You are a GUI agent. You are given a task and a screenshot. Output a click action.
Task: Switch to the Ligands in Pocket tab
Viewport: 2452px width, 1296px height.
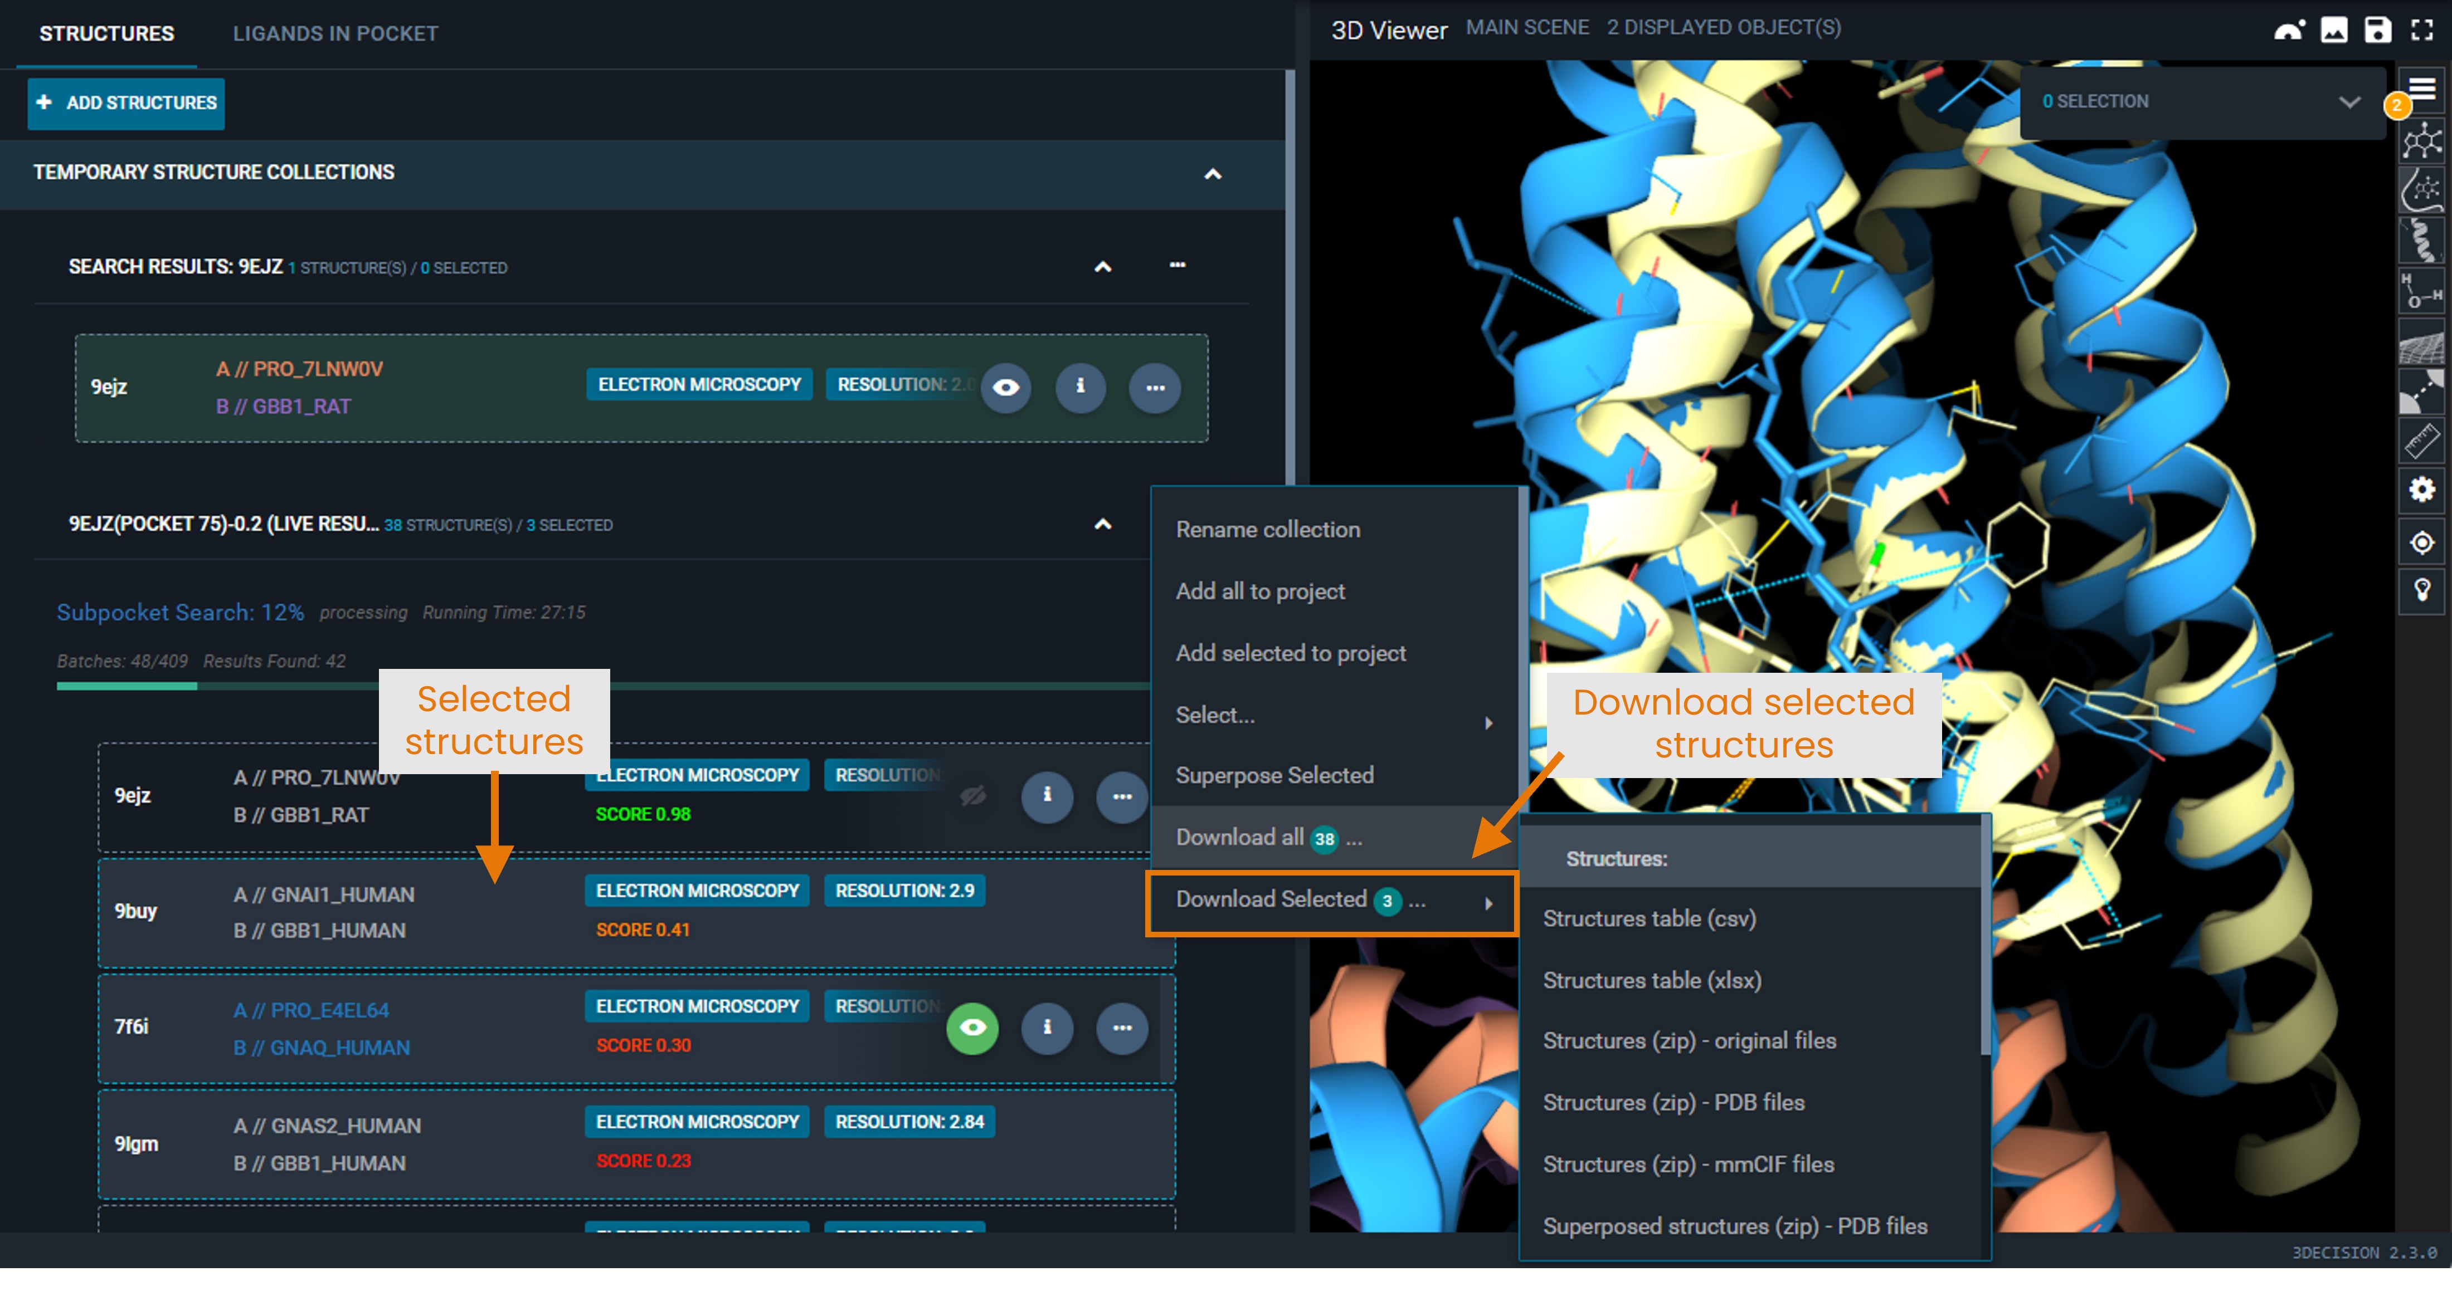pos(335,33)
